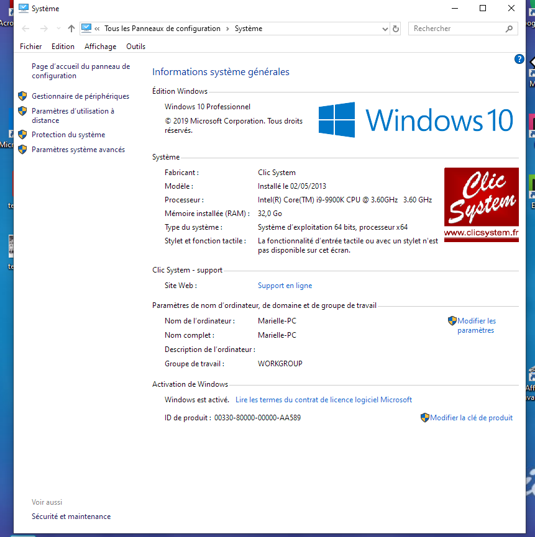Go up one folder level
The height and width of the screenshot is (537, 535).
pyautogui.click(x=71, y=29)
